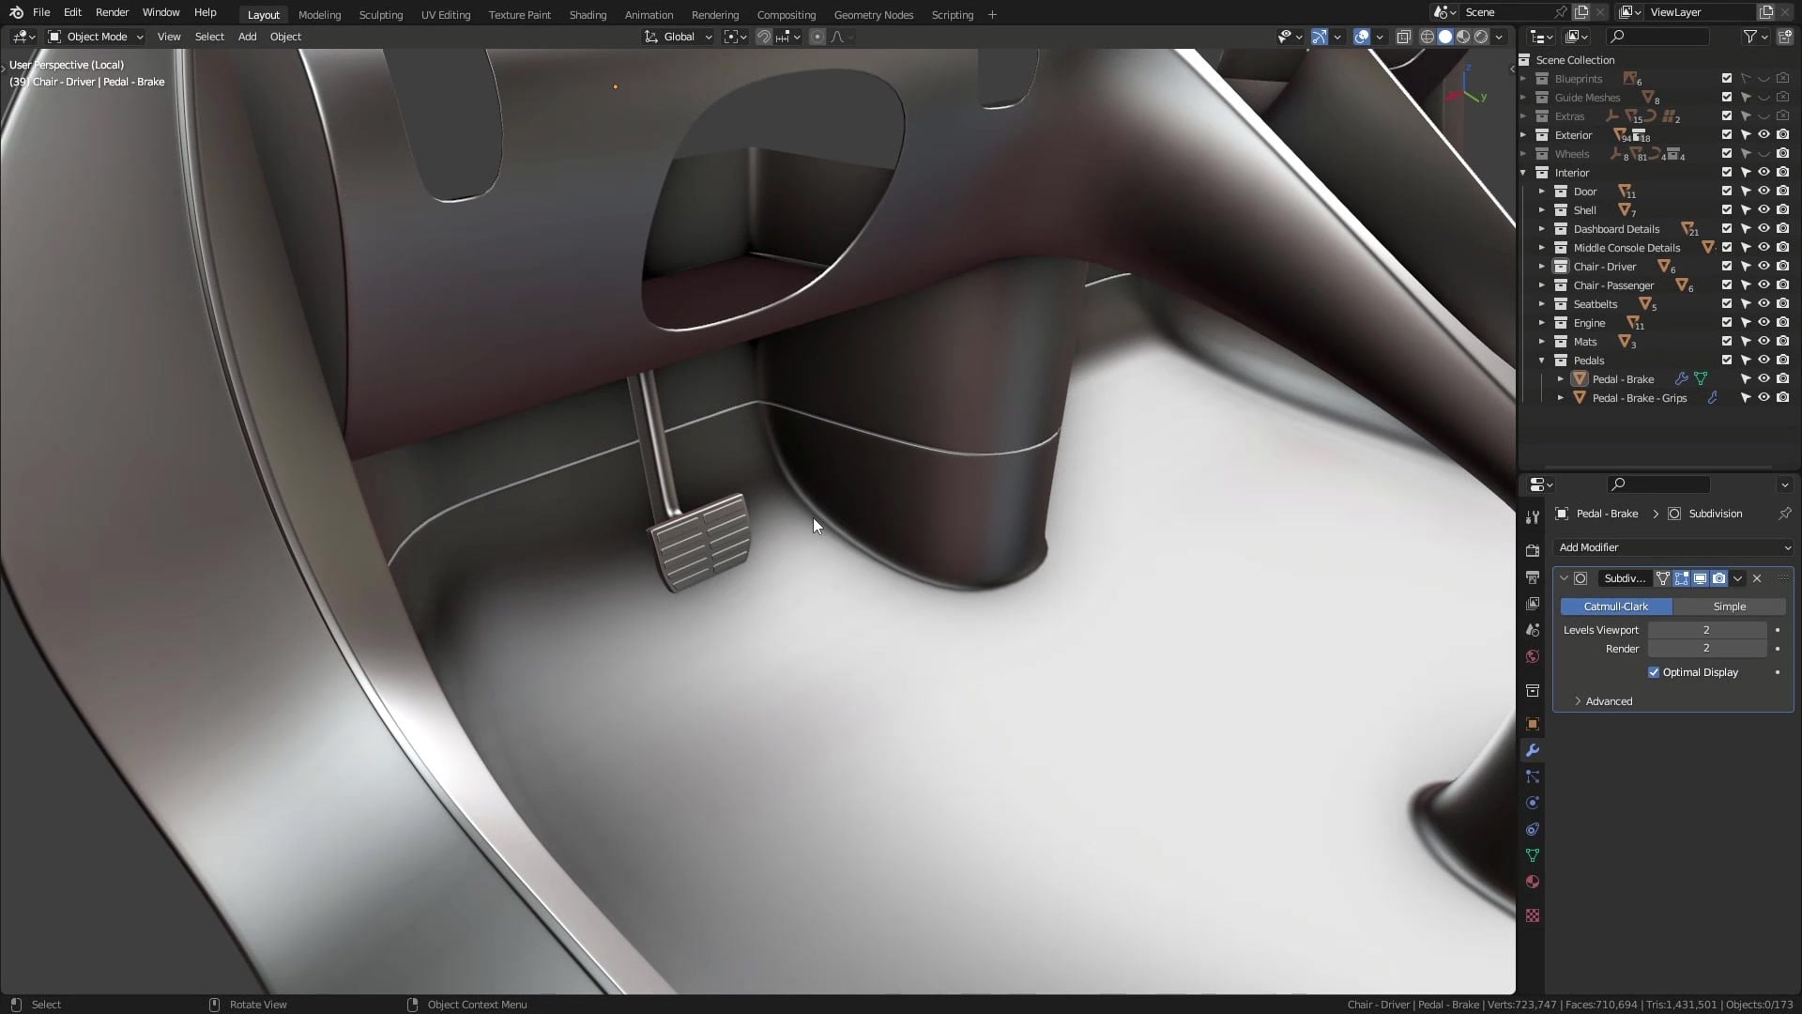Select Catmull-Clark subdivision type
This screenshot has width=1802, height=1014.
point(1615,607)
